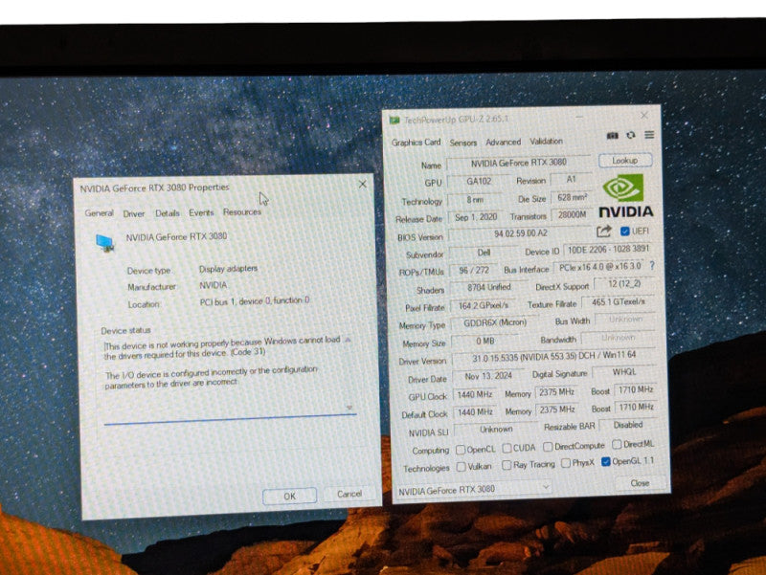Click the GA102 GPU field
This screenshot has height=575, width=766.
[478, 182]
